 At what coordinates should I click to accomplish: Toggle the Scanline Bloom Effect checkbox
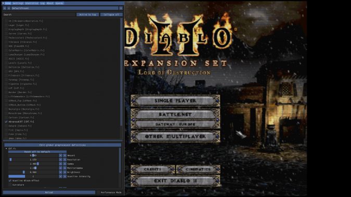coord(10,180)
